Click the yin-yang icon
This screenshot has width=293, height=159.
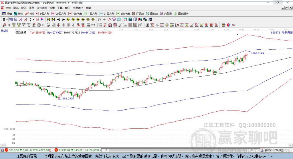[x=229, y=25]
